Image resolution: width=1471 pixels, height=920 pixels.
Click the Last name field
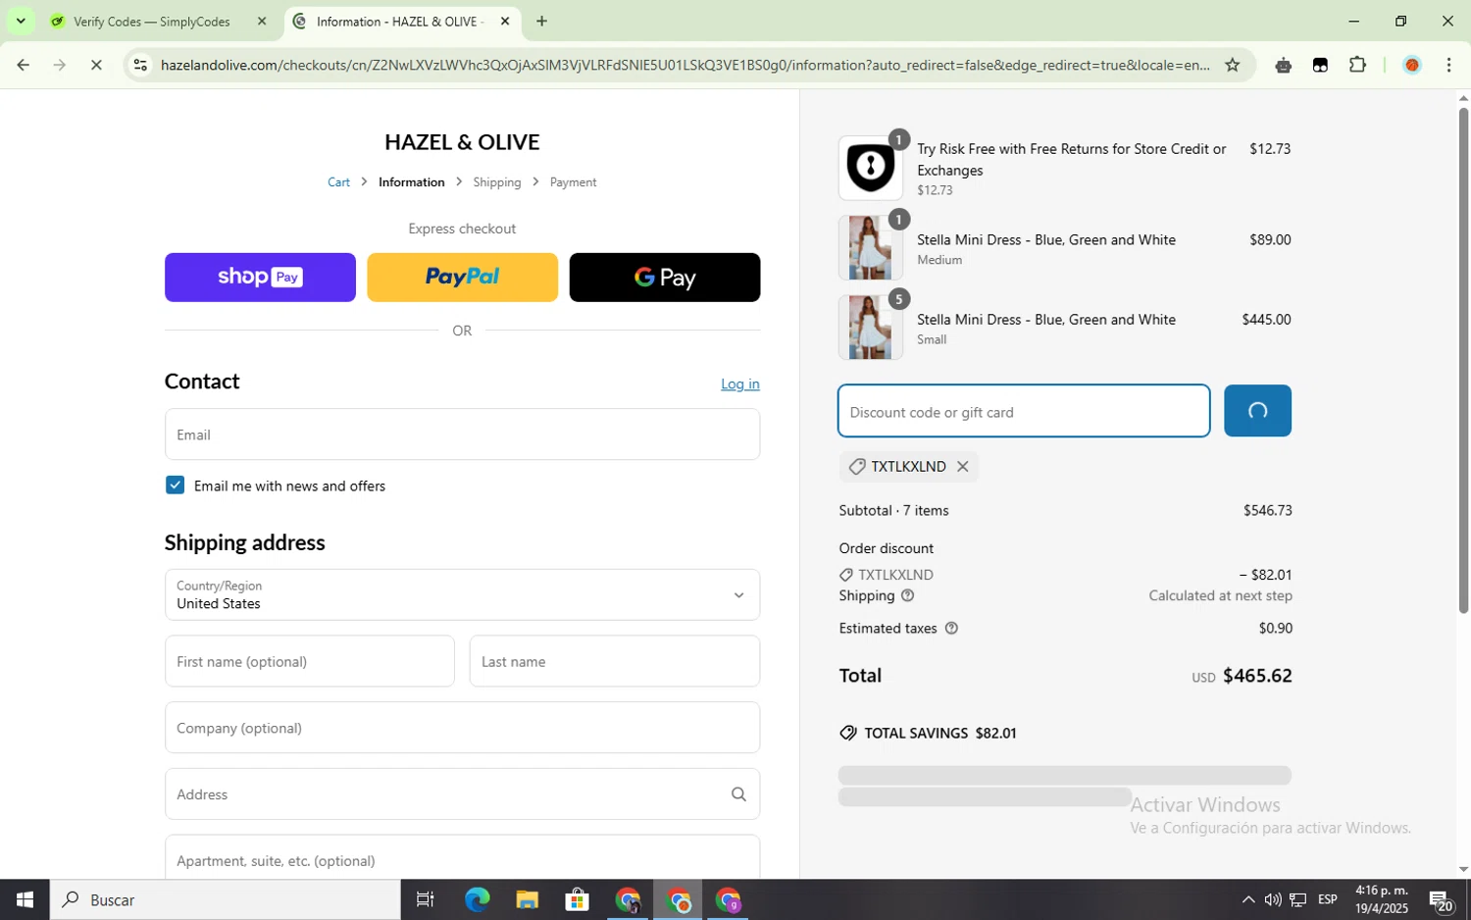pyautogui.click(x=615, y=661)
